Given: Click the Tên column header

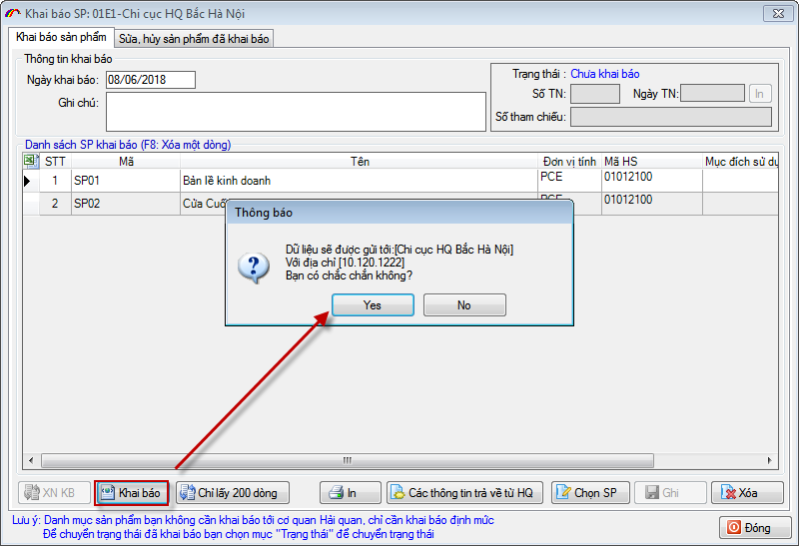Looking at the screenshot, I should (x=360, y=161).
